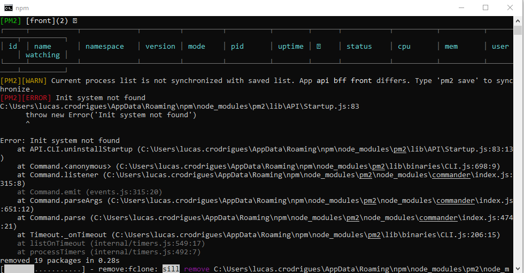The width and height of the screenshot is (524, 273).
Task: Click the scrollbar up arrow
Action: [518, 20]
